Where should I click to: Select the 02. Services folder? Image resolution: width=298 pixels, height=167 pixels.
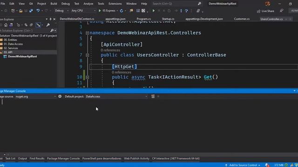(x=11, y=48)
